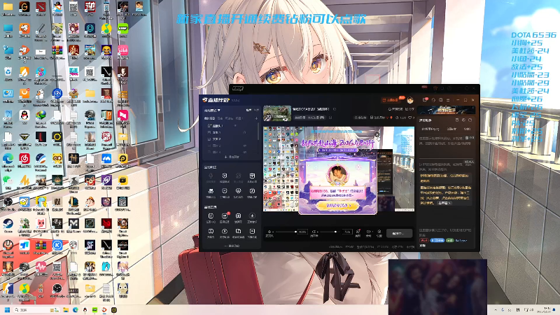Launch Steam from the desktop
560x315 pixels.
click(8, 223)
